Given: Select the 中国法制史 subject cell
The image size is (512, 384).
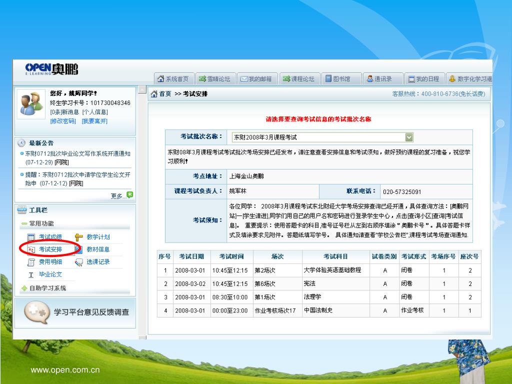Looking at the screenshot, I should tap(336, 310).
